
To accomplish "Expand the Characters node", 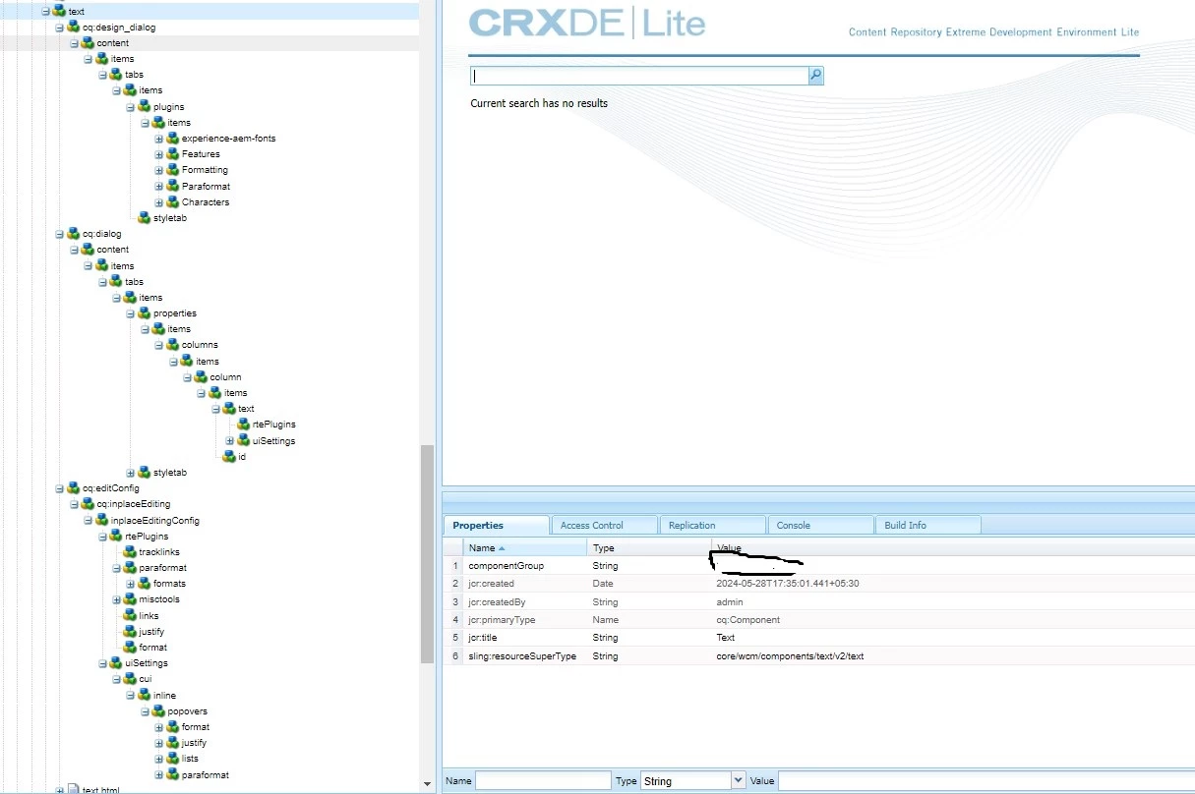I will (x=158, y=202).
